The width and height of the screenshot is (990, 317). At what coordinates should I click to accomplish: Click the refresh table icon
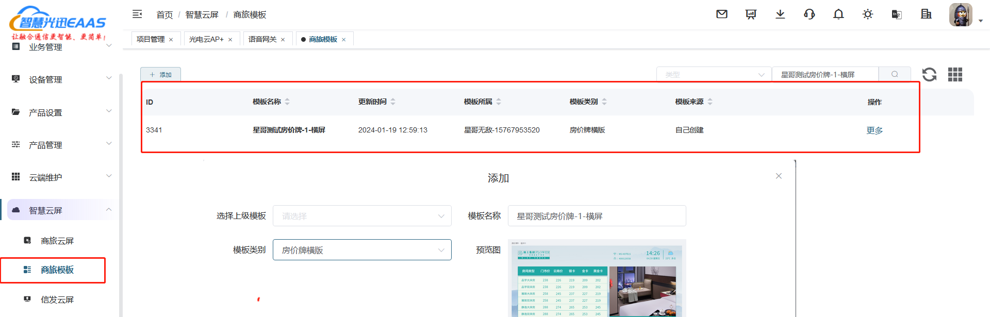coord(929,75)
